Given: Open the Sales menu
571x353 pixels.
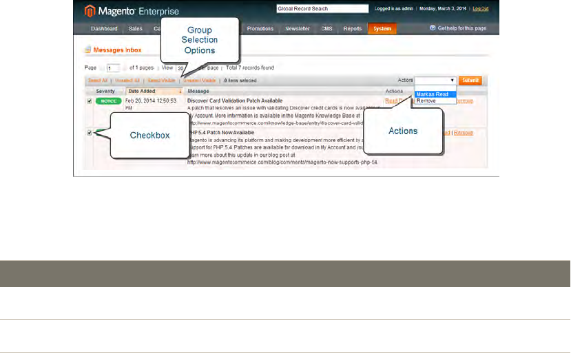Looking at the screenshot, I should 135,29.
